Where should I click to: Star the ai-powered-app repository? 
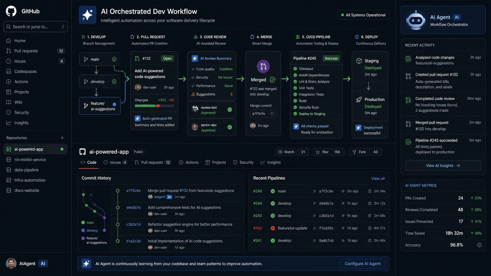pos(329,152)
